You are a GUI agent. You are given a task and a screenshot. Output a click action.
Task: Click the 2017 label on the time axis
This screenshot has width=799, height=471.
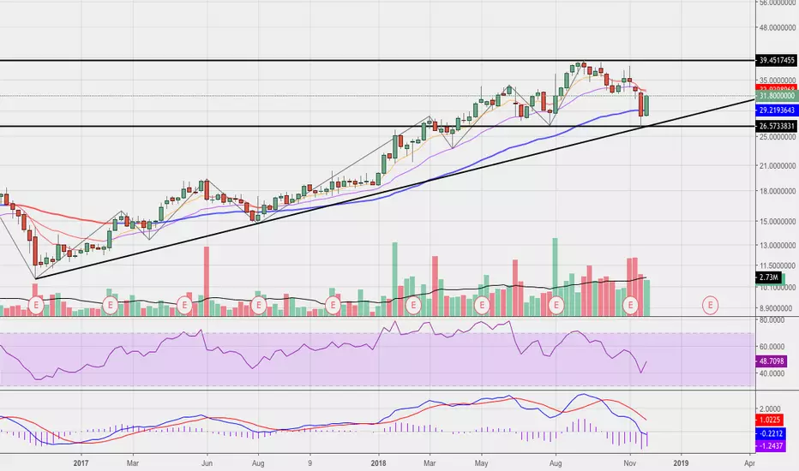[x=81, y=462]
